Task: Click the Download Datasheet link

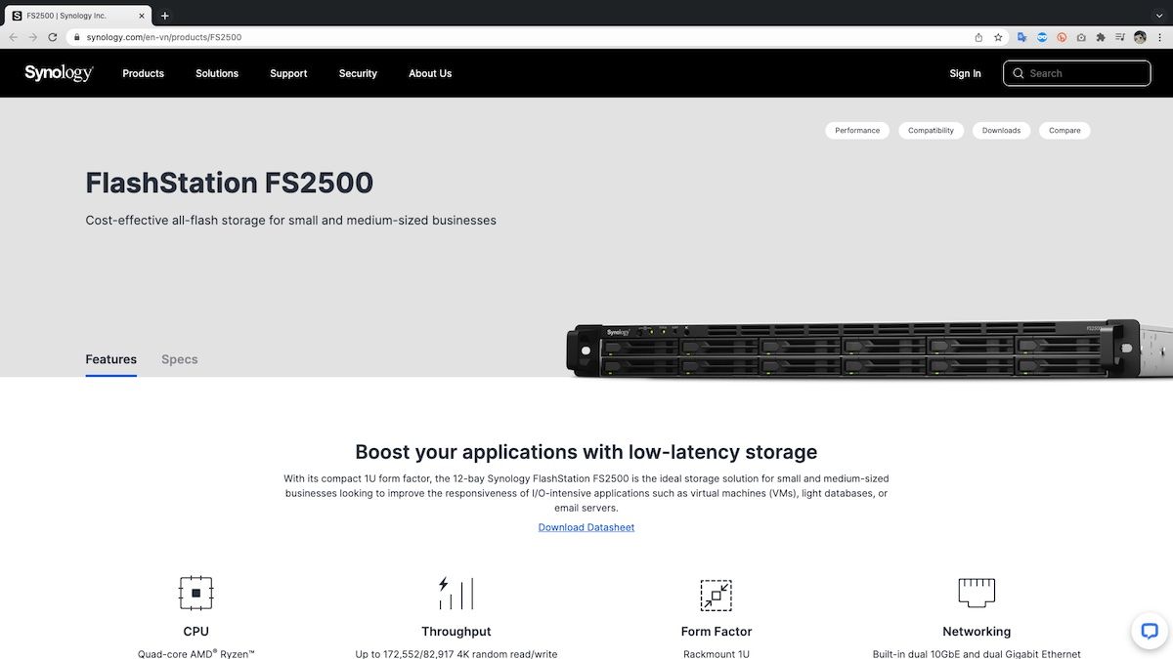Action: click(586, 527)
